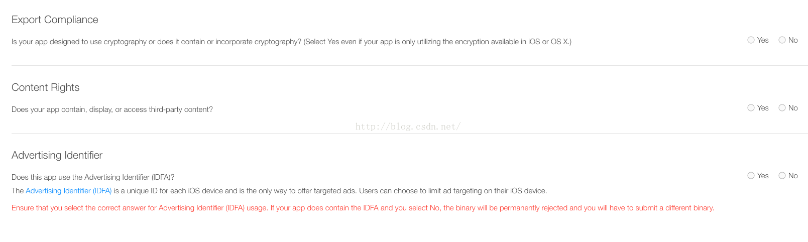Screen dimensions: 808x242
Task: Click the red IDFA warning message
Action: [x=363, y=208]
